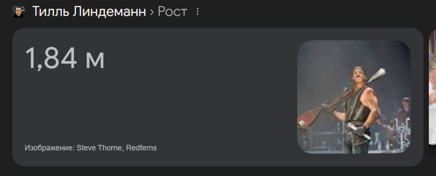Image resolution: width=436 pixels, height=176 pixels.
Task: Click empty area of the height card
Action: pyautogui.click(x=195, y=105)
